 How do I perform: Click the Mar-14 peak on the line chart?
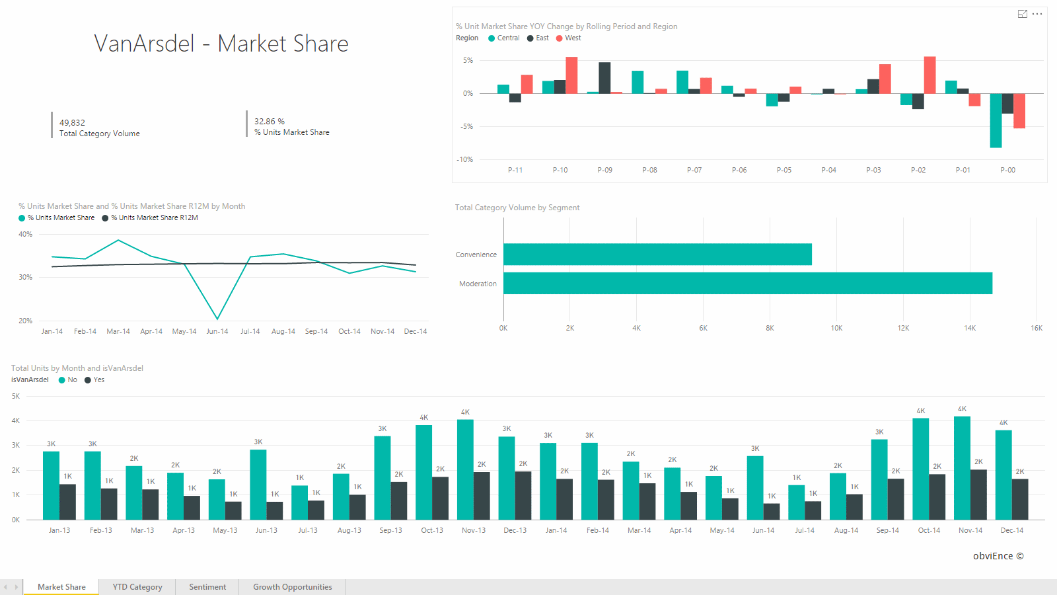tap(118, 240)
